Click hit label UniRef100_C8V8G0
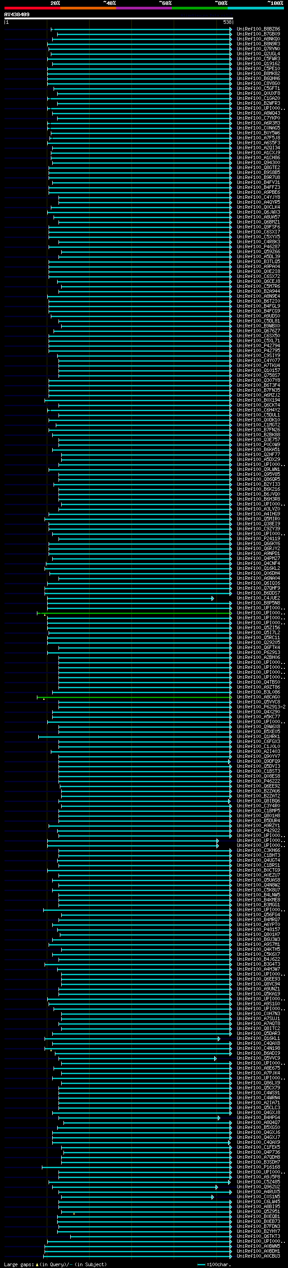This screenshot has width=288, height=1268. [258, 84]
